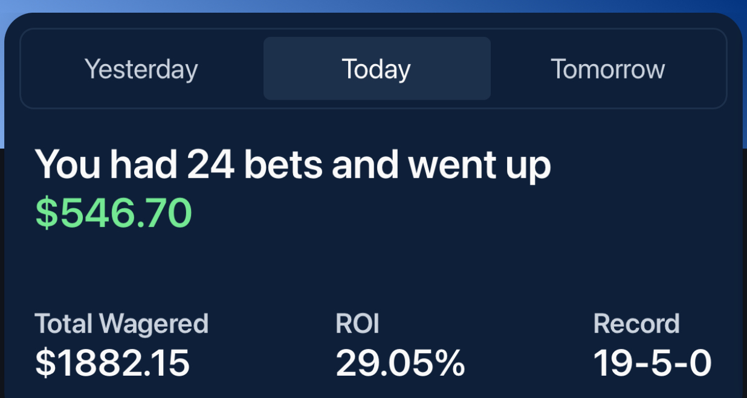The height and width of the screenshot is (398, 747).
Task: Tap the 29.05% ROI value
Action: [400, 363]
